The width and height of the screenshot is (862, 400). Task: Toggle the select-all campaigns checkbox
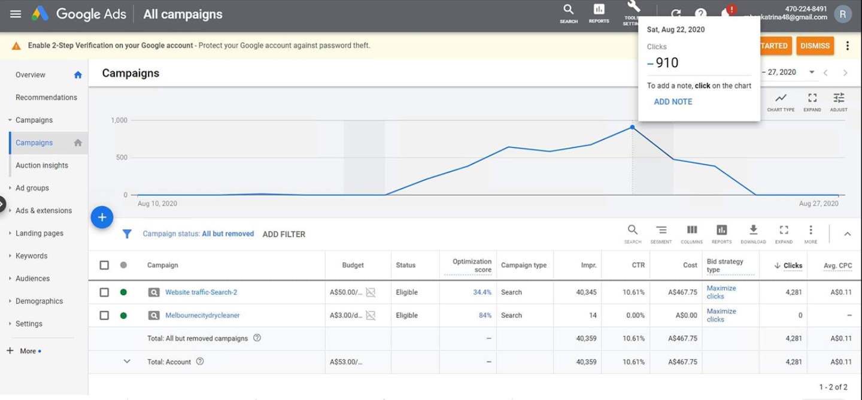click(x=104, y=265)
